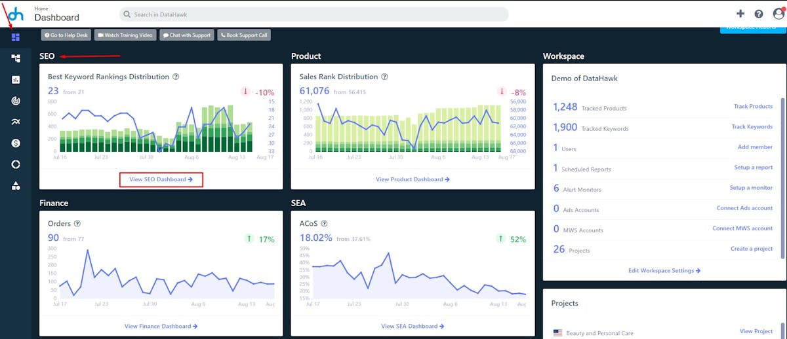The height and width of the screenshot is (339, 787).
Task: Click the up arrow badge beside 17%
Action: (249, 239)
